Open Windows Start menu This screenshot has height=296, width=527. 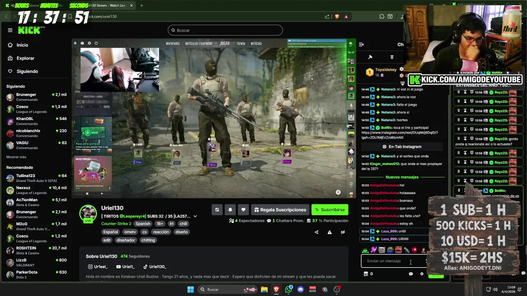click(x=191, y=289)
